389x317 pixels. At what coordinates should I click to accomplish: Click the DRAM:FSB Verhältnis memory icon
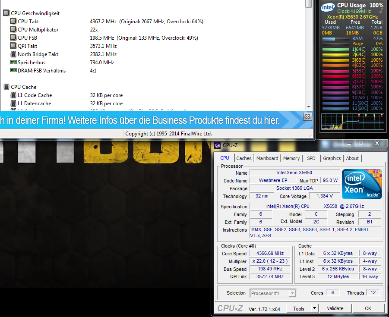pos(13,70)
